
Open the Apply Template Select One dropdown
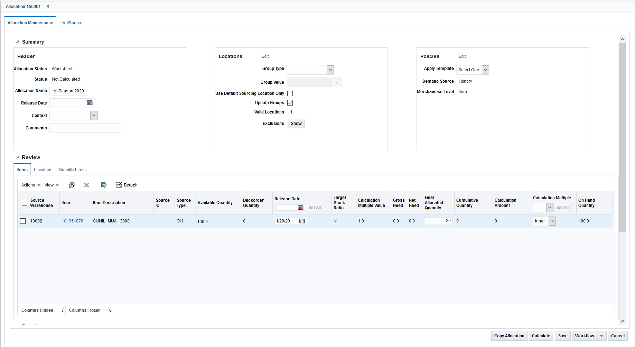(485, 70)
